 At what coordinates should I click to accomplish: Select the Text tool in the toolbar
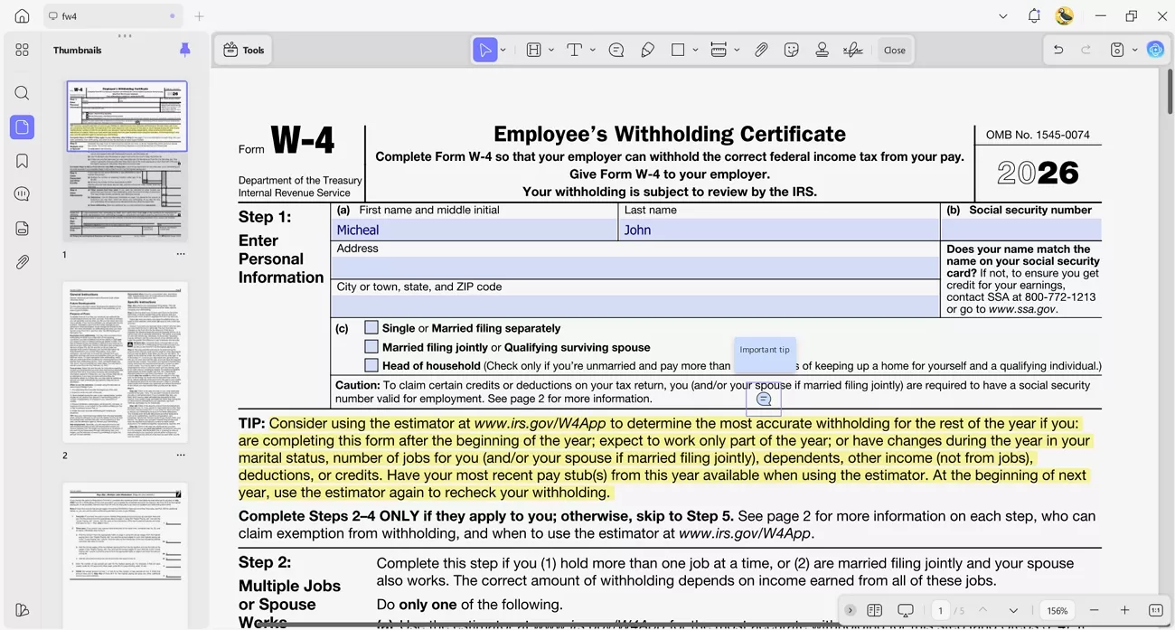point(576,50)
